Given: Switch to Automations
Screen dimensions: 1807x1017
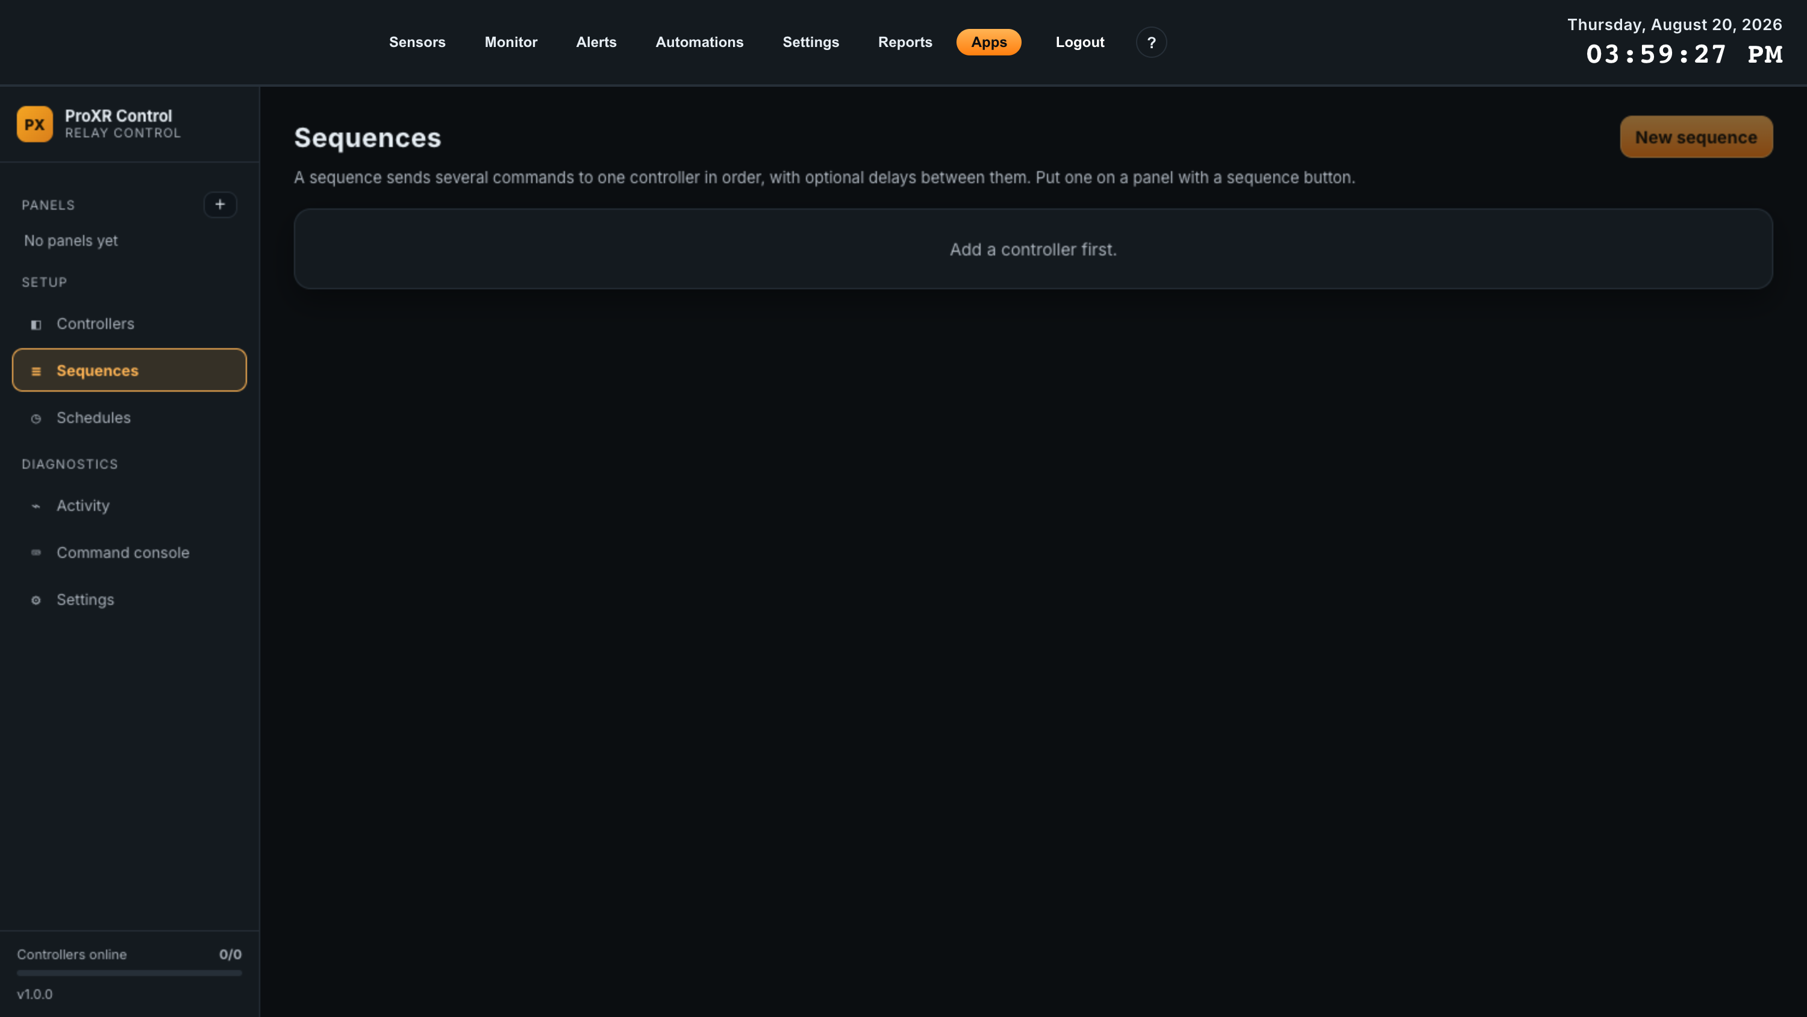Looking at the screenshot, I should click(x=699, y=42).
